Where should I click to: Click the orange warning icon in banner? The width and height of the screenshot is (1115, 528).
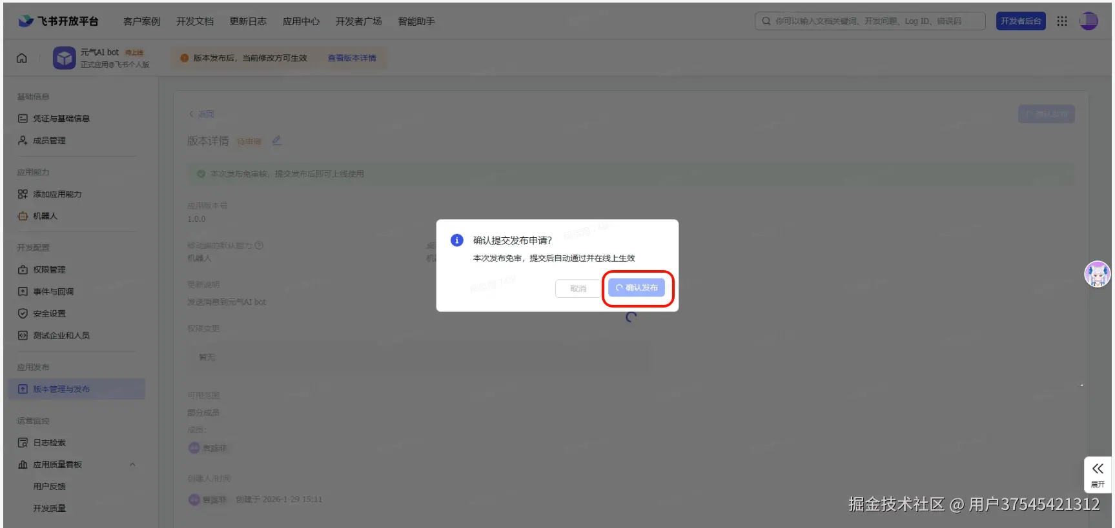[185, 58]
